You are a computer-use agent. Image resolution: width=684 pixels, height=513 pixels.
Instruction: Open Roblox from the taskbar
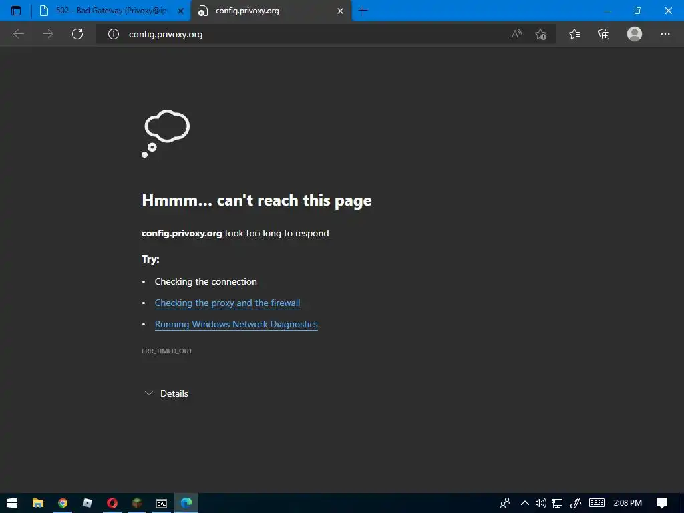(88, 503)
